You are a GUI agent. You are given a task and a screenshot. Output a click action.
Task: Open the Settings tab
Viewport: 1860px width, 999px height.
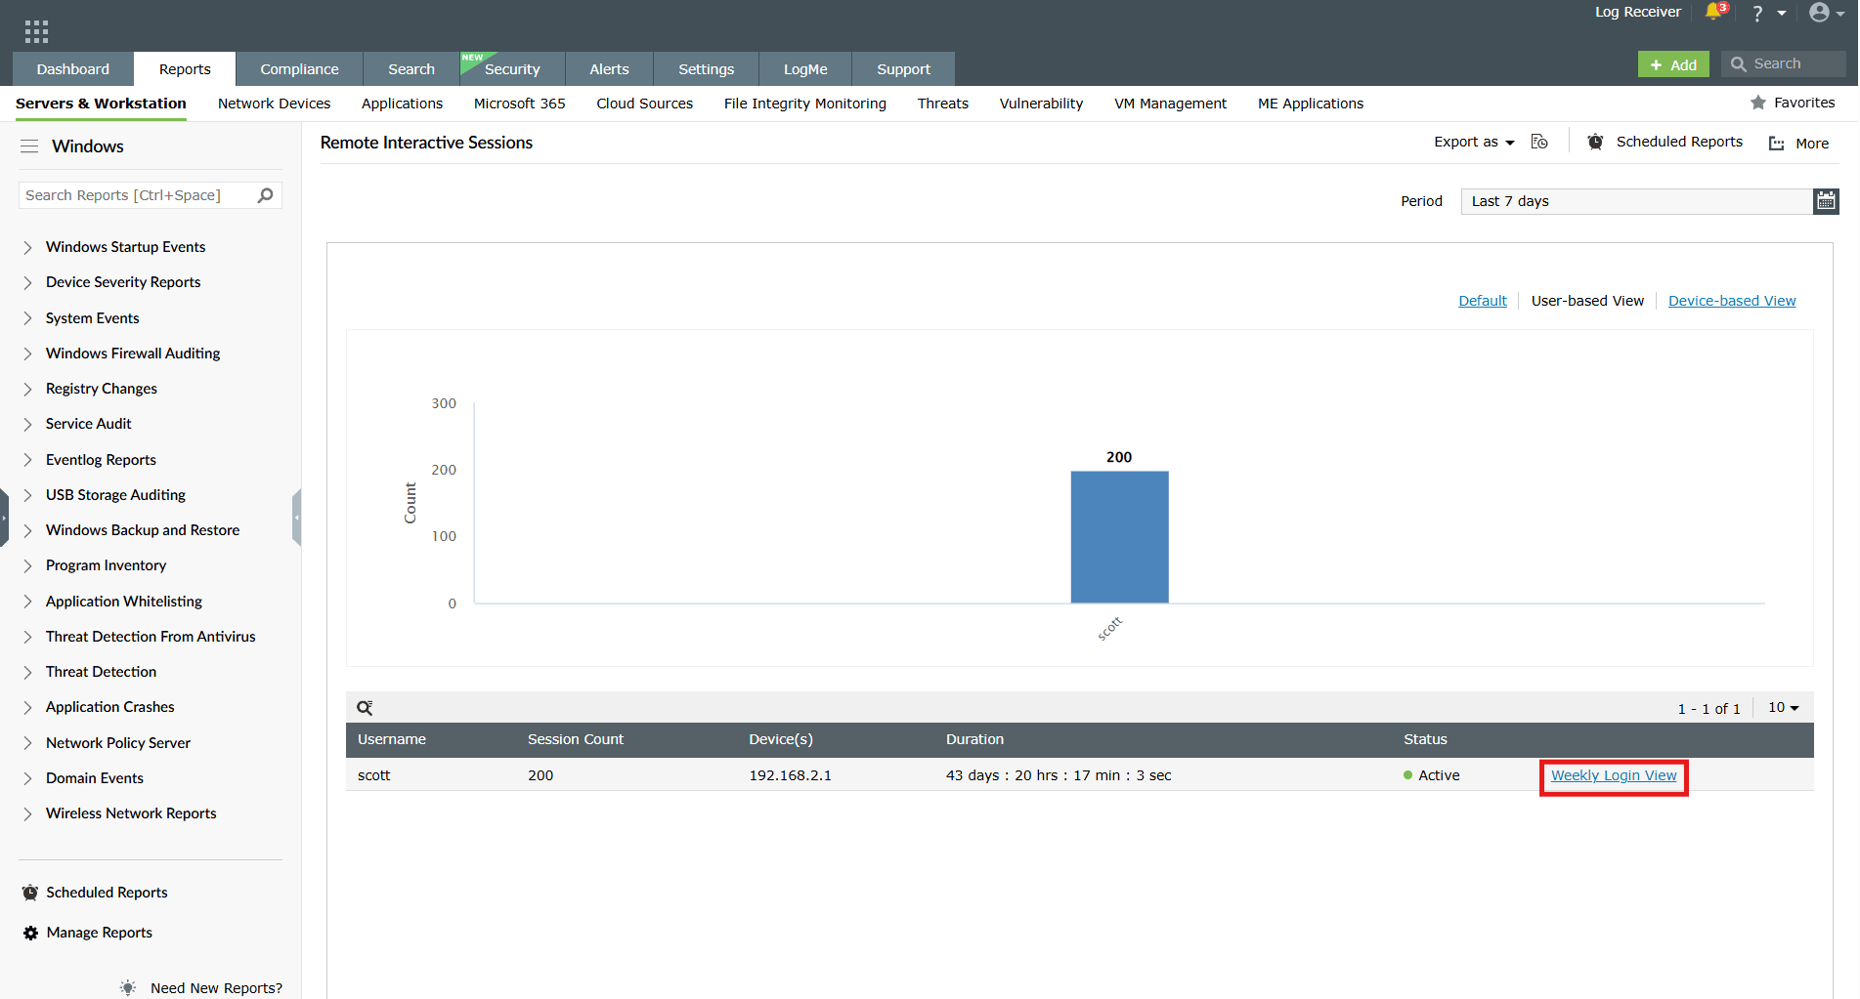[706, 69]
